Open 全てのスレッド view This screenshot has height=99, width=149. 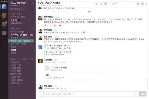click(18, 9)
